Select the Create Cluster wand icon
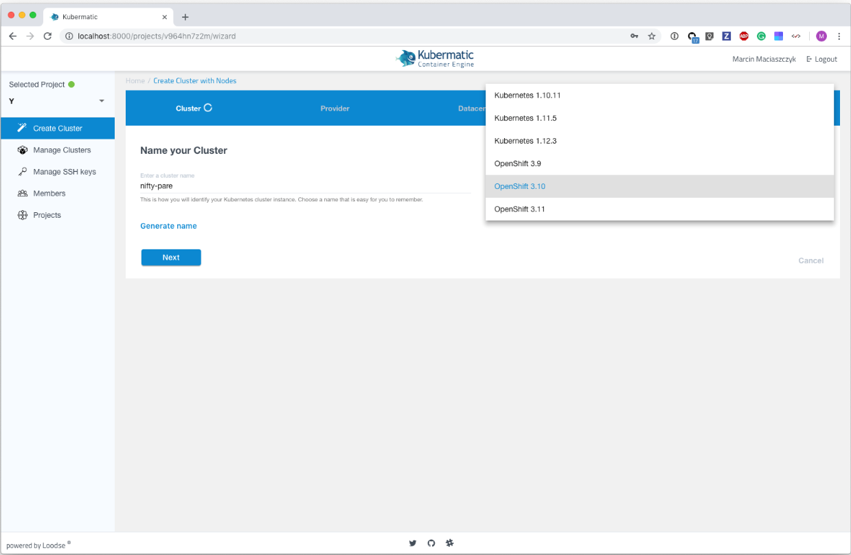The image size is (851, 555). [23, 128]
